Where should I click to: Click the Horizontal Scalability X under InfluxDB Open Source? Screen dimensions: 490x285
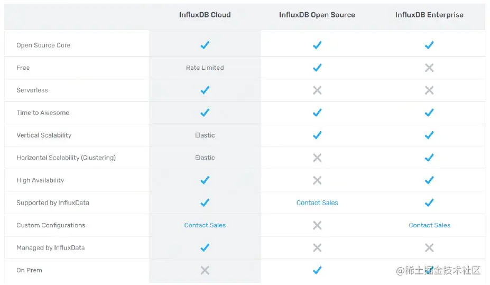317,158
